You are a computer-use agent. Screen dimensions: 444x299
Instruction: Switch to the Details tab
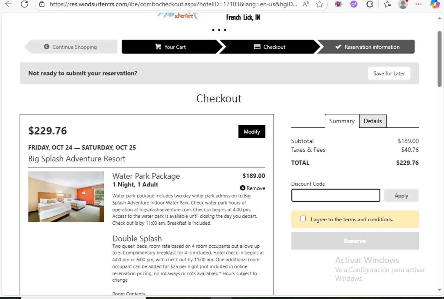click(373, 121)
